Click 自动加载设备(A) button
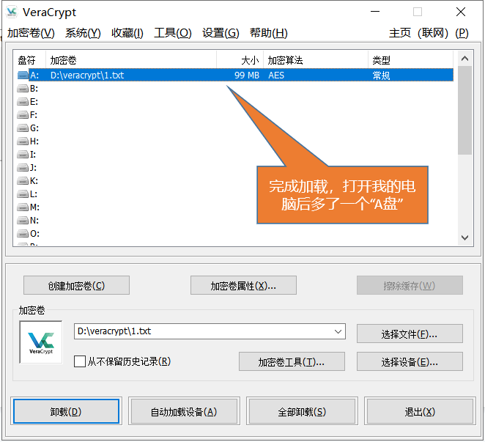 point(184,411)
